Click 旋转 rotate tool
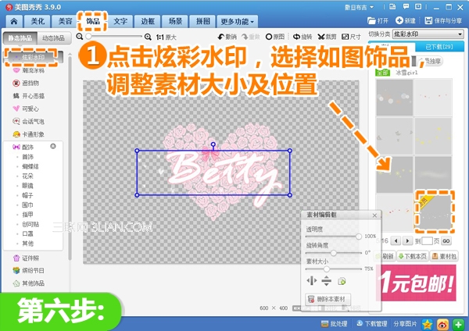The image size is (469, 331). (x=302, y=37)
